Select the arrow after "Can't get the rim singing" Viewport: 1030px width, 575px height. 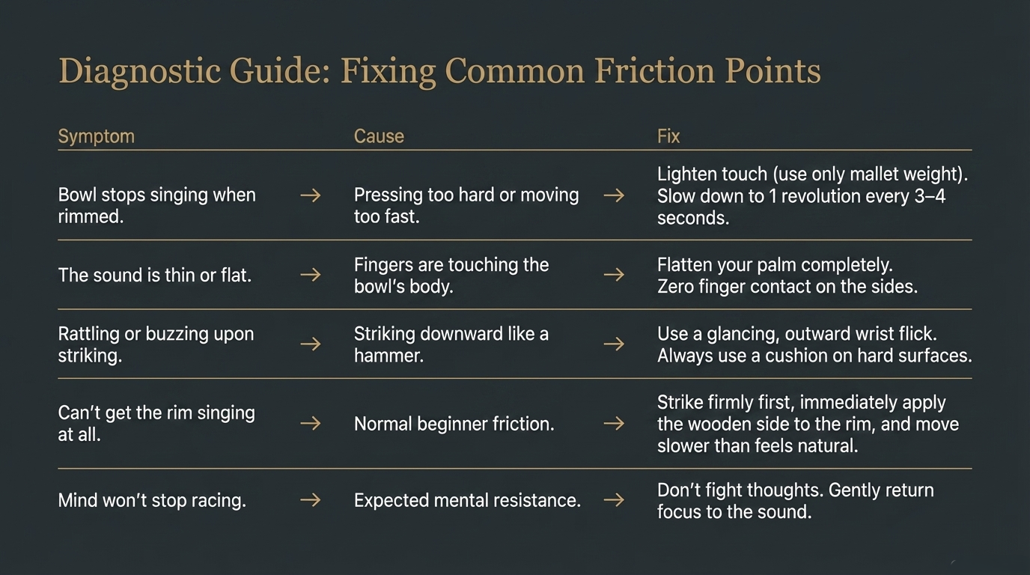tap(310, 424)
